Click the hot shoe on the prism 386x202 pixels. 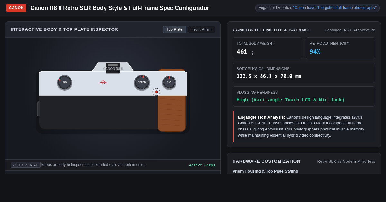pos(113,68)
